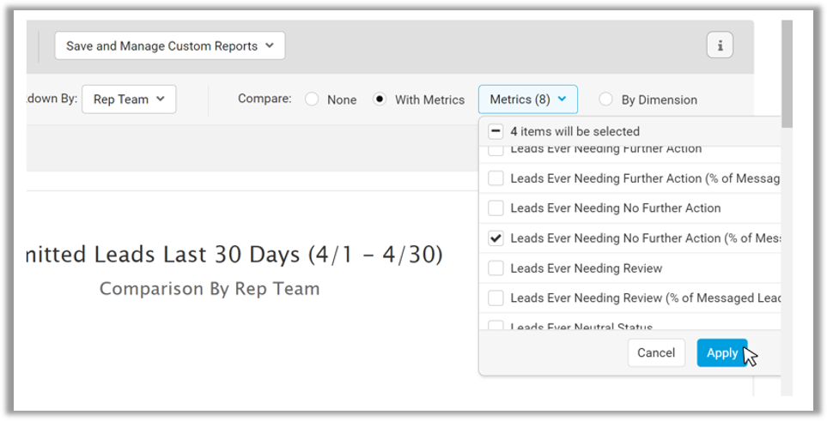Click the info icon button

point(720,46)
